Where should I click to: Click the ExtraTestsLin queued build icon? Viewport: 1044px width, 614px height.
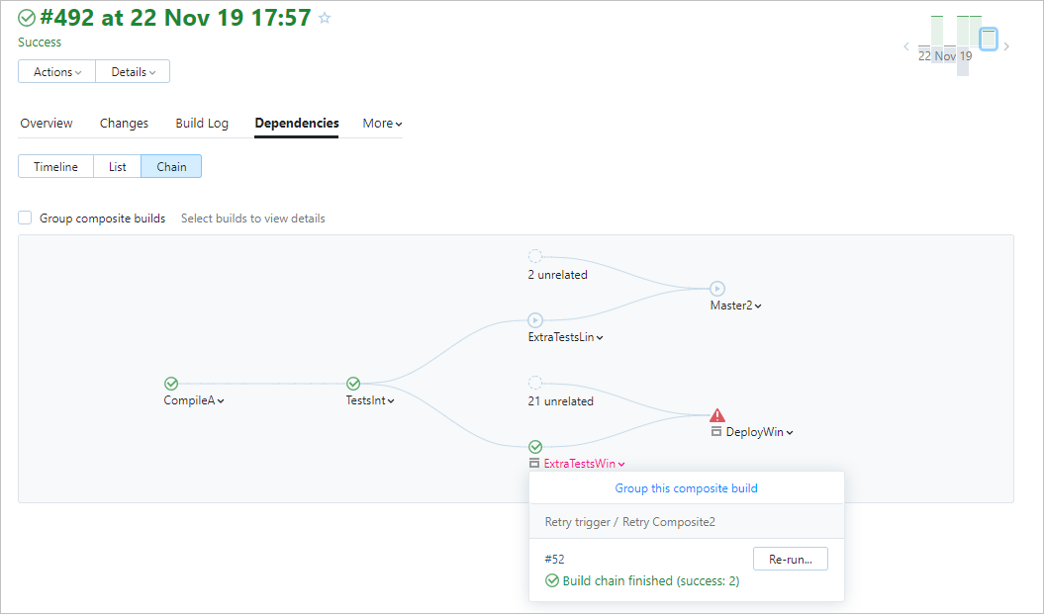535,320
